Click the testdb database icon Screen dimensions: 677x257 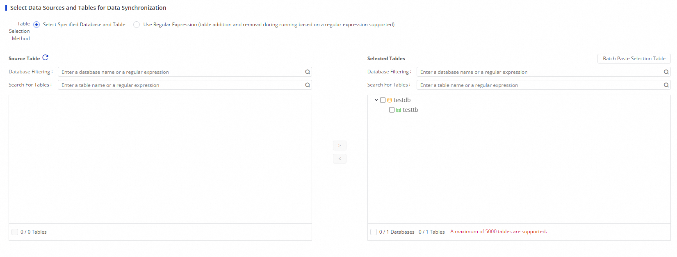pos(390,100)
